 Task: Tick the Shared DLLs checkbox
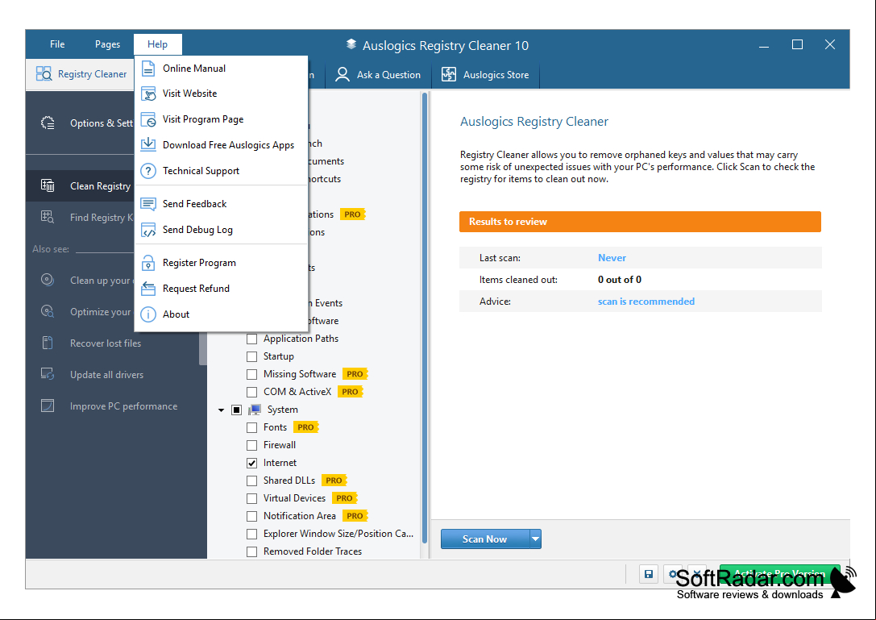(x=252, y=481)
